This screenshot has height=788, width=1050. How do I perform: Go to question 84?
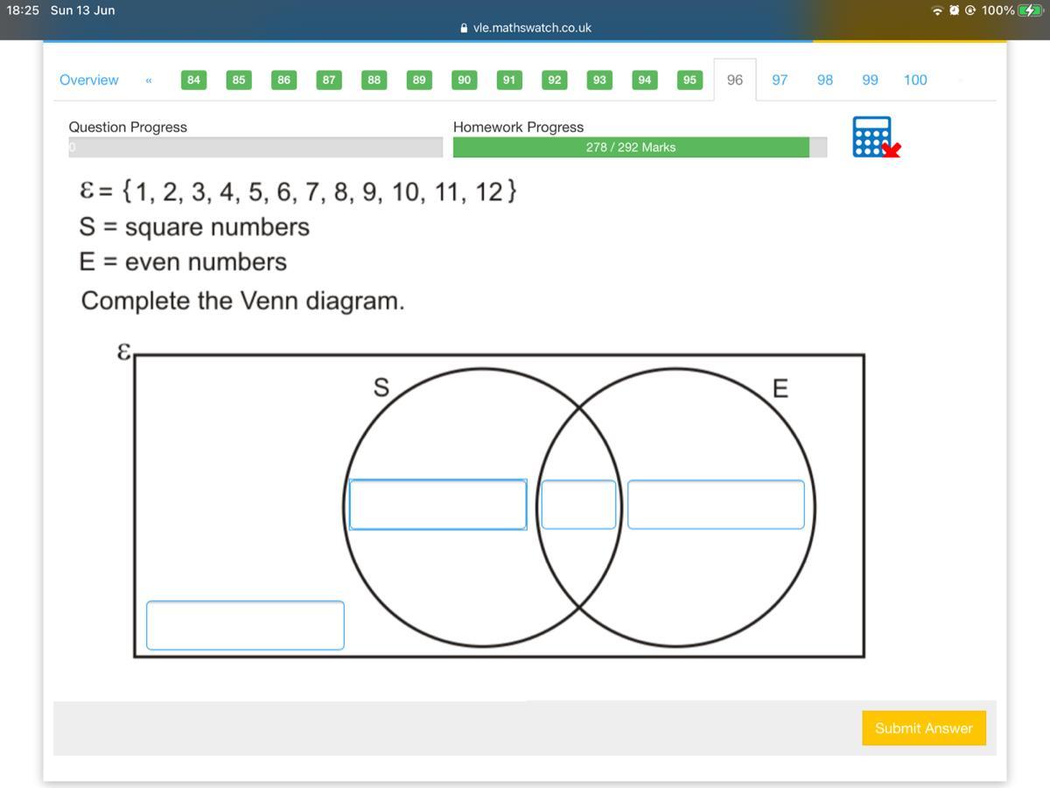point(193,80)
